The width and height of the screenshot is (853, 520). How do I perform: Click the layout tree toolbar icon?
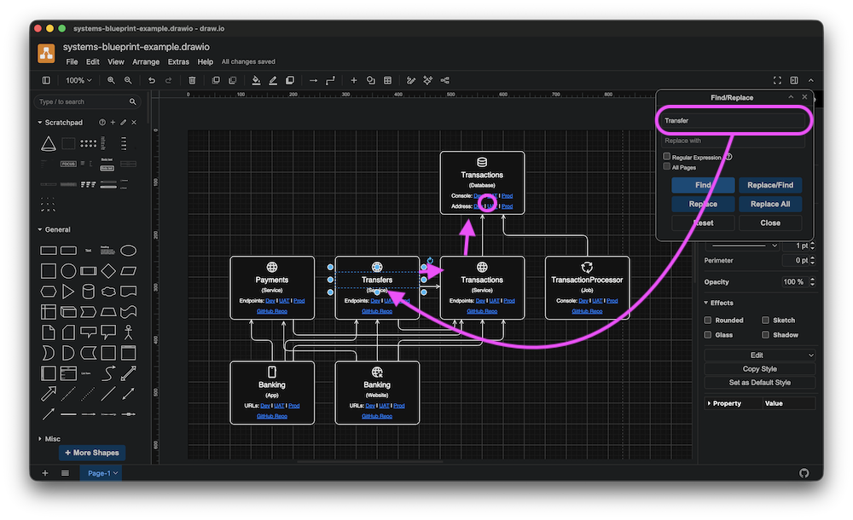point(445,80)
